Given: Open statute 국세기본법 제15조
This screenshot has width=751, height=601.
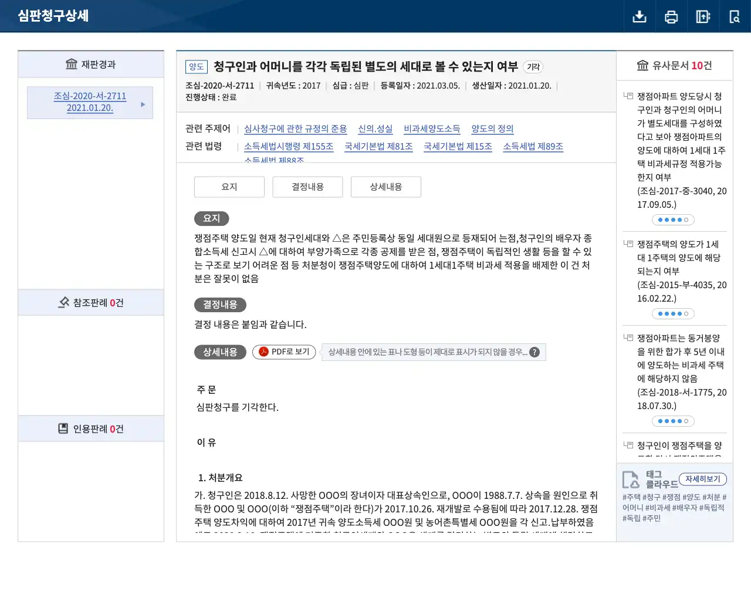Looking at the screenshot, I should (x=458, y=146).
